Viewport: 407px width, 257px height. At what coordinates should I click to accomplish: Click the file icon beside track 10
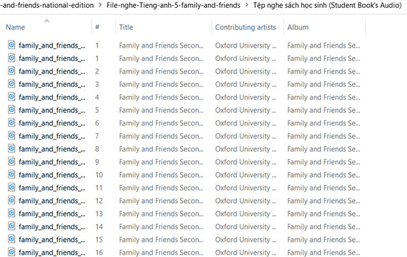pyautogui.click(x=12, y=175)
